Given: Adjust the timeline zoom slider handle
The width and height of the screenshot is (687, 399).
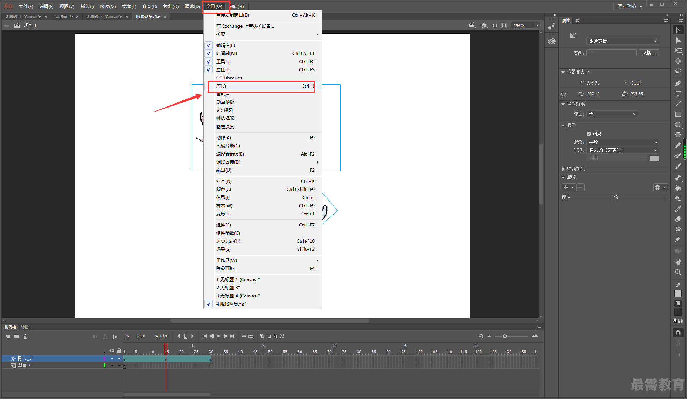Looking at the screenshot, I should [x=505, y=336].
